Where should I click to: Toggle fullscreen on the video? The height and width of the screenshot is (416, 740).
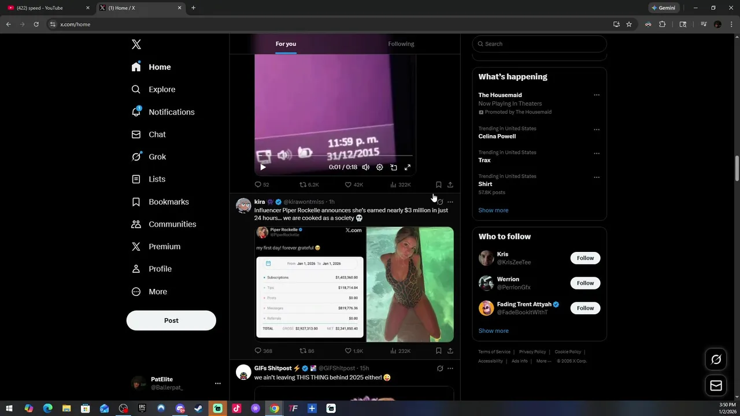coord(408,167)
